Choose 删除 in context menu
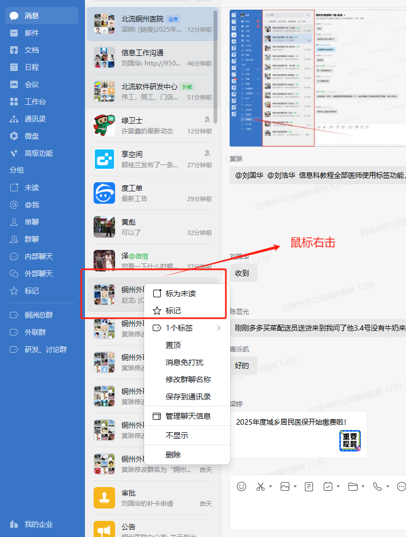 (187, 455)
